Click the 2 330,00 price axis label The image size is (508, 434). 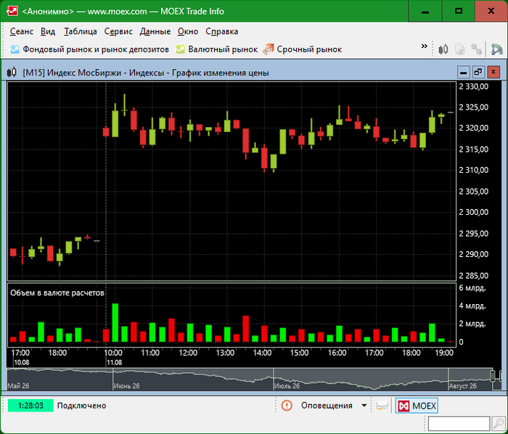coord(474,86)
